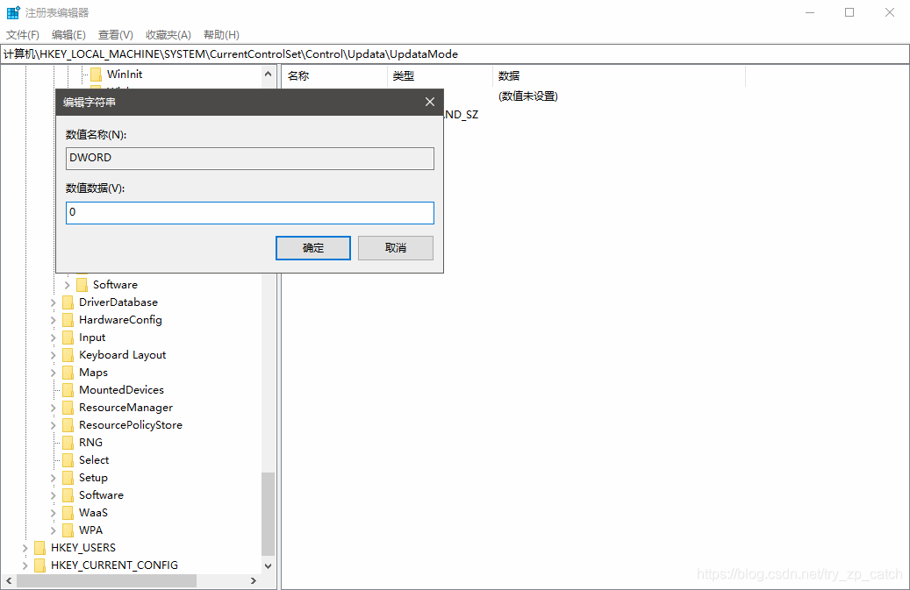Expand the HKEY_CURRENT_CONFIG hive
The height and width of the screenshot is (590, 910).
point(25,565)
